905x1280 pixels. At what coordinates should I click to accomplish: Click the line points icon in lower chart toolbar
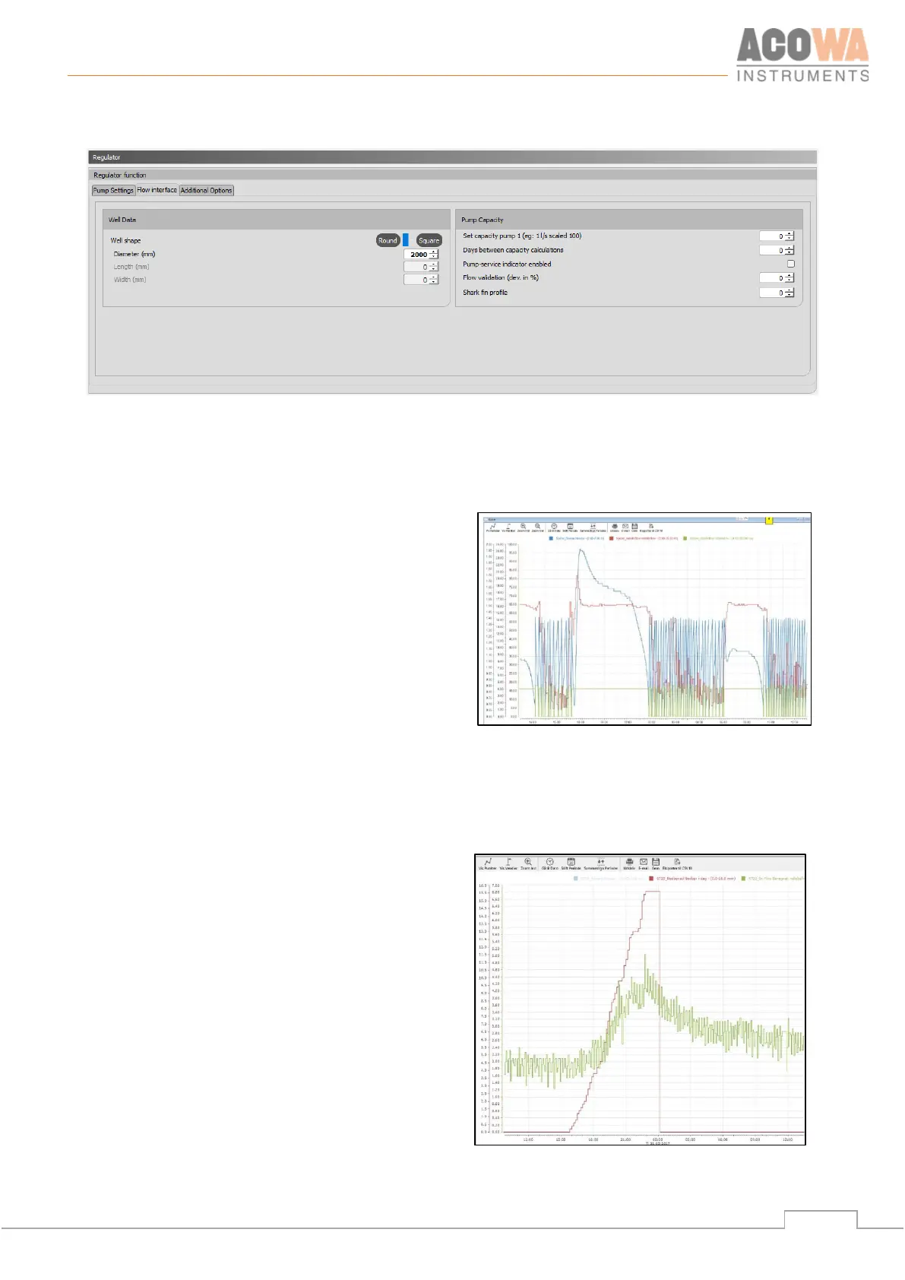click(x=487, y=862)
